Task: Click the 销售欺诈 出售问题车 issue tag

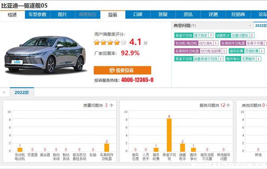Action: pos(235,36)
